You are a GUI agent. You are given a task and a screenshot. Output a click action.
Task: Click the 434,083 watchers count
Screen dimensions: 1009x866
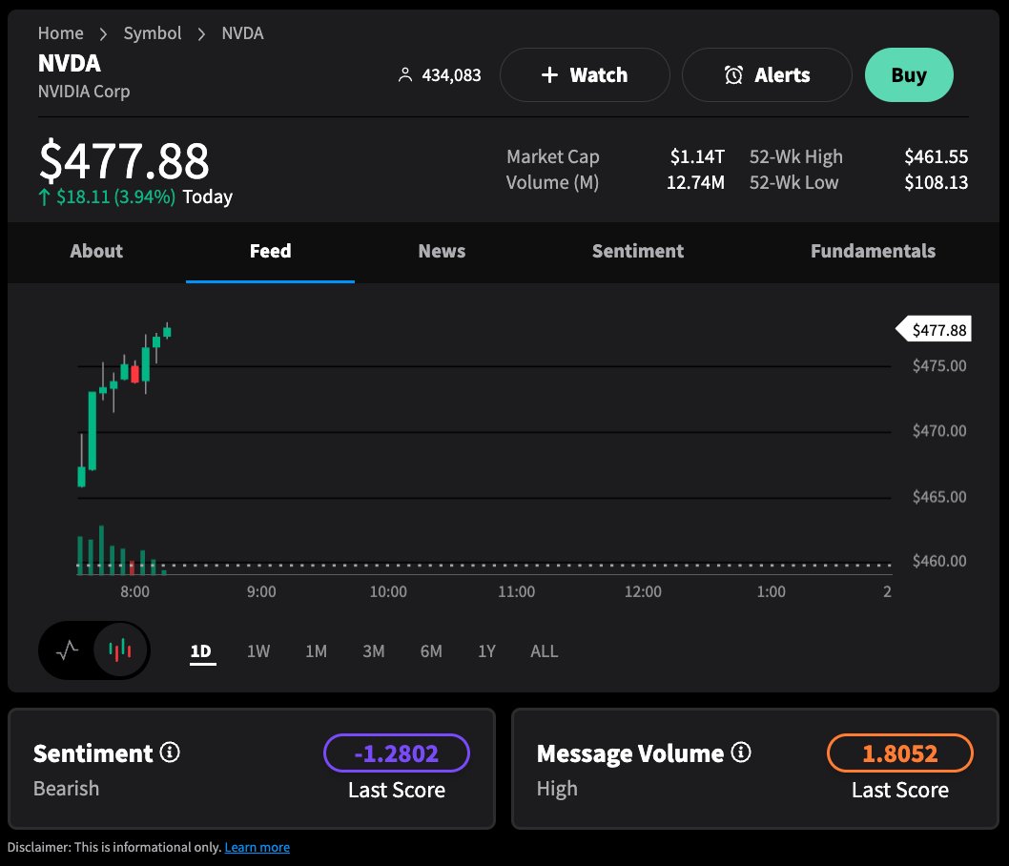(x=452, y=75)
